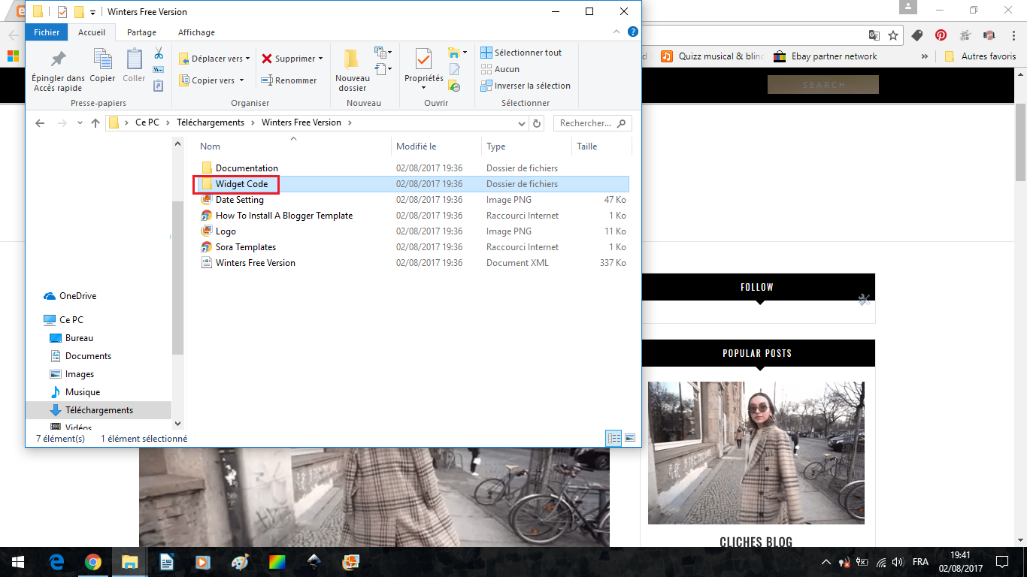Select Winters Free Version XML file
This screenshot has width=1027, height=577.
[255, 263]
